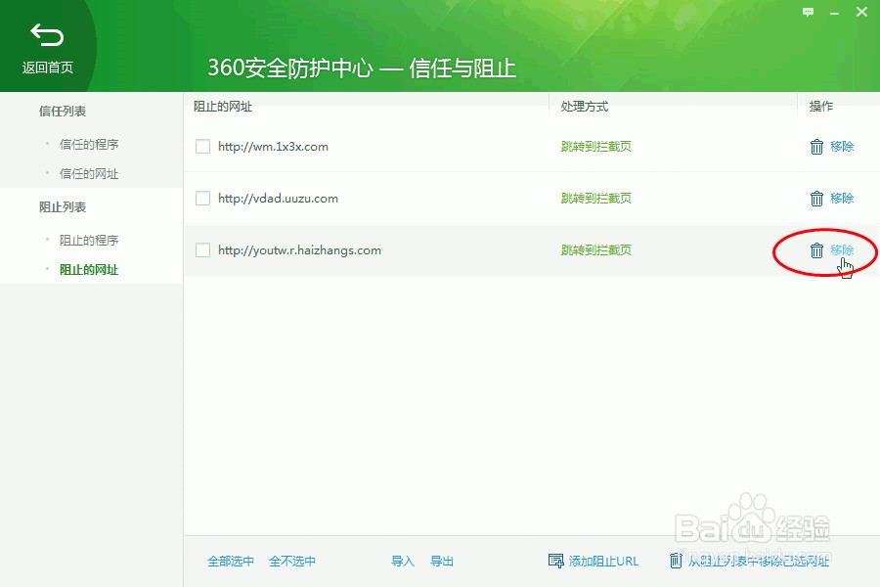
Task: Click 移除 link for vdad.uuzu.com
Action: click(842, 199)
